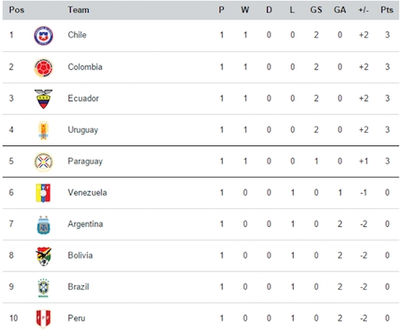The image size is (403, 332).
Task: Click the Pos column header
Action: point(16,10)
